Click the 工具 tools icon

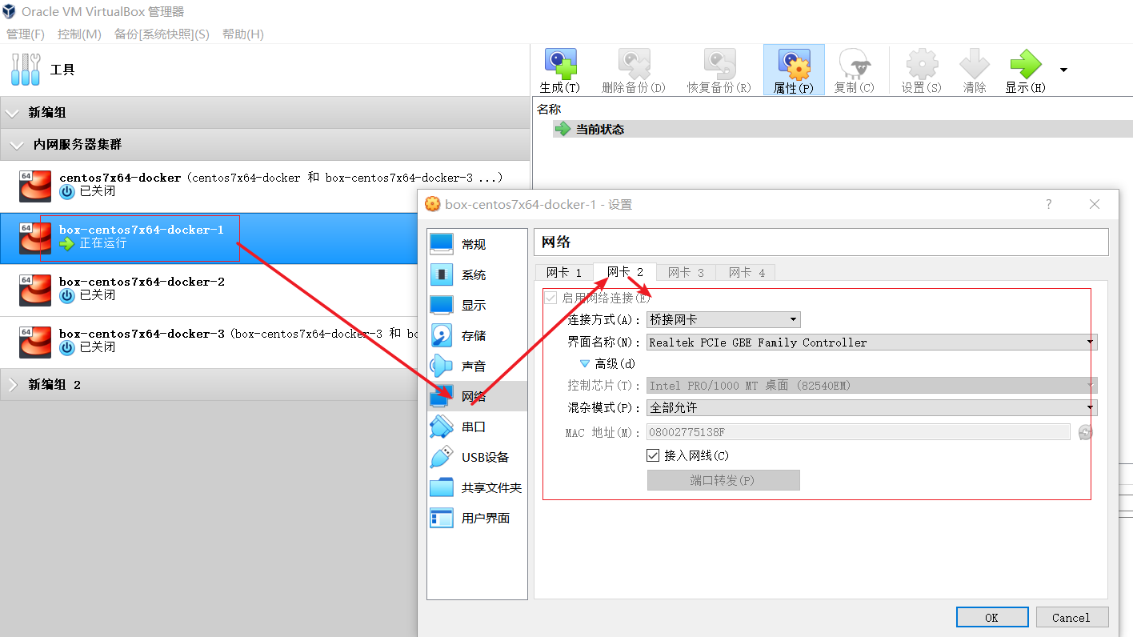[26, 70]
